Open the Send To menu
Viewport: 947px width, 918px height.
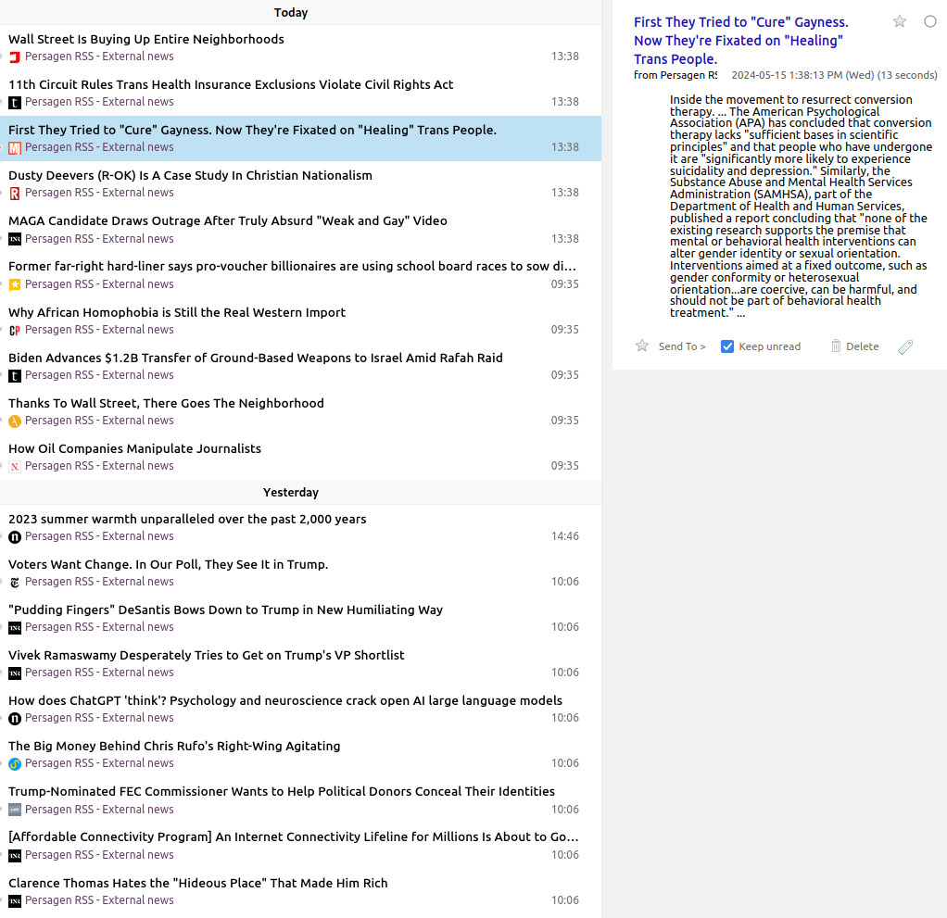(x=682, y=346)
